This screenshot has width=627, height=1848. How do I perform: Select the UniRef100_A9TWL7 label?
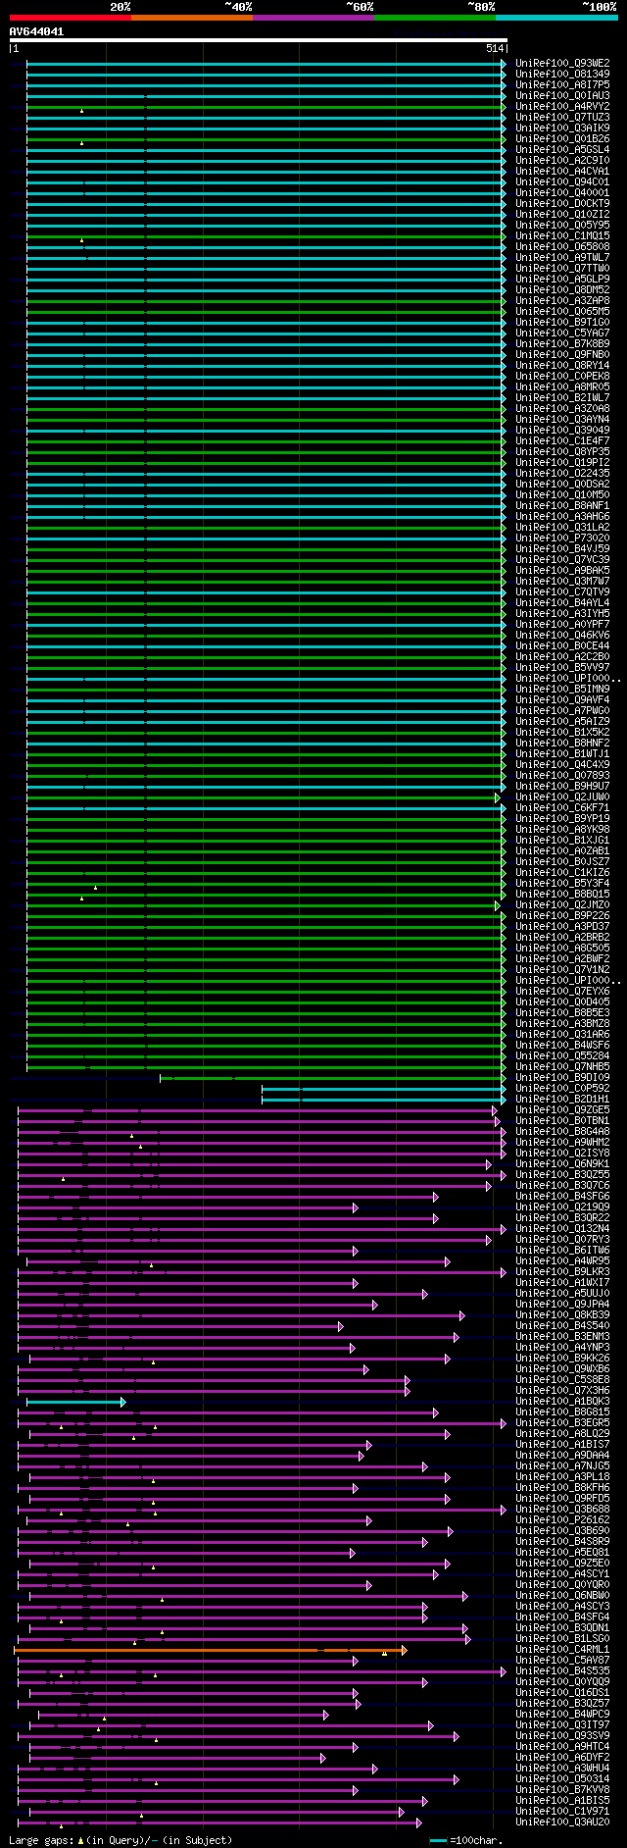[x=562, y=257]
